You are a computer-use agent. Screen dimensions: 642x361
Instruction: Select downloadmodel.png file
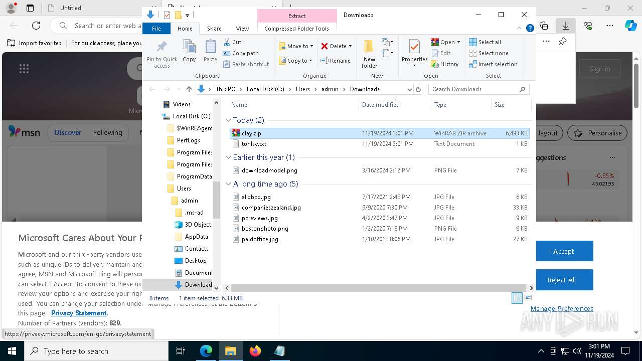click(x=379, y=170)
